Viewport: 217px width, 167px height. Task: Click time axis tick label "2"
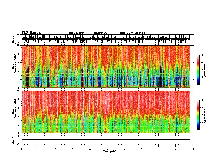(56, 149)
